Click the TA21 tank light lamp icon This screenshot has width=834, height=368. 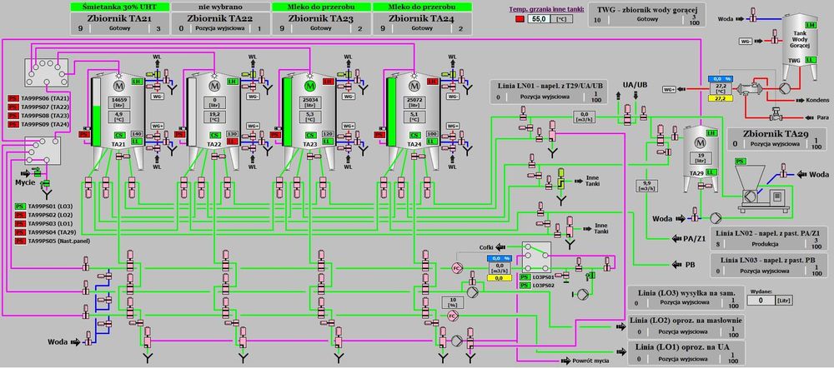118,76
